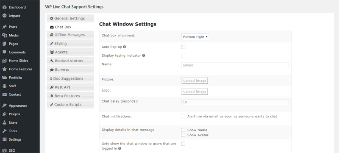Enable the Auto Pop-up checkbox
This screenshot has height=153, width=339.
tap(183, 47)
